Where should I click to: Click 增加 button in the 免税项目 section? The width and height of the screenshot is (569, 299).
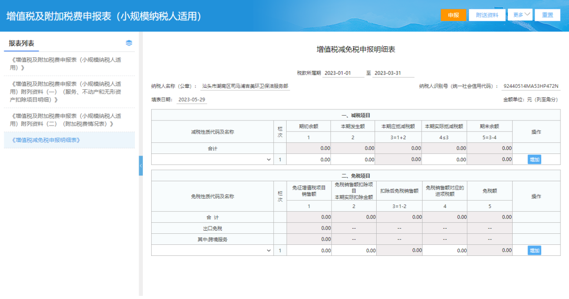(535, 250)
